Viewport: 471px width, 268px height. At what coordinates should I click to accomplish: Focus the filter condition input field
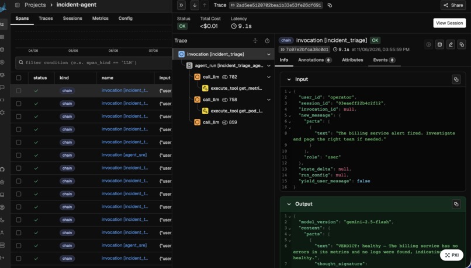tap(93, 62)
